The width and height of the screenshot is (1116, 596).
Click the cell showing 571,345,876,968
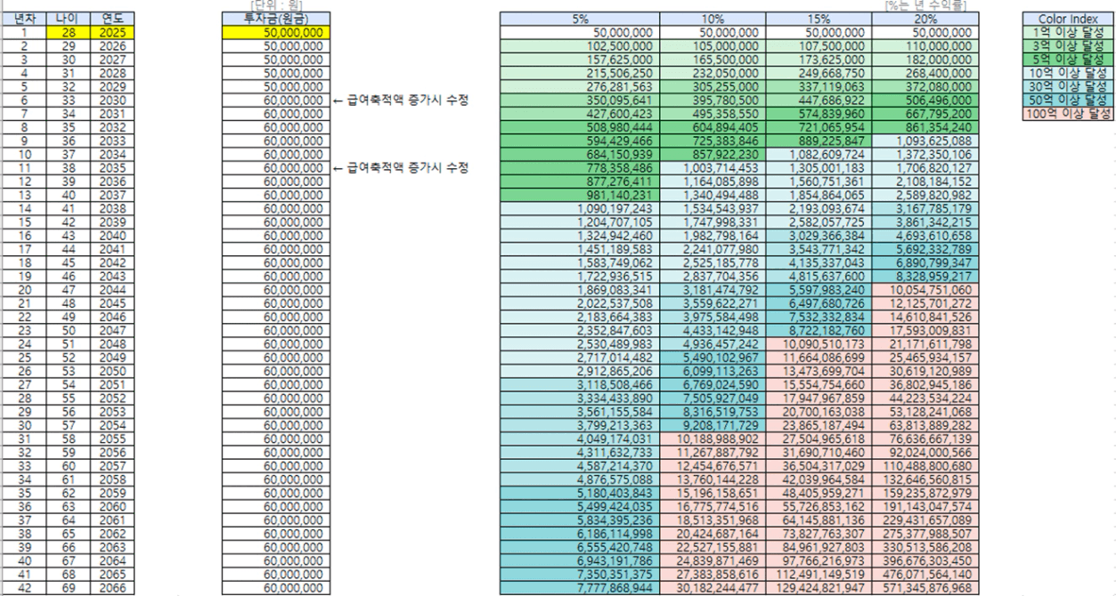925,587
